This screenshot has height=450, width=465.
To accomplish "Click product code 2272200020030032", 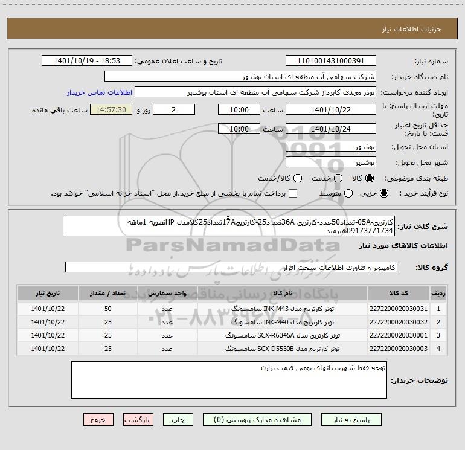I will coord(399,322).
